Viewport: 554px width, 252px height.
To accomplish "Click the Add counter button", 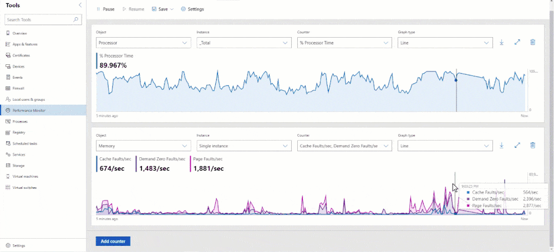I will pos(113,241).
